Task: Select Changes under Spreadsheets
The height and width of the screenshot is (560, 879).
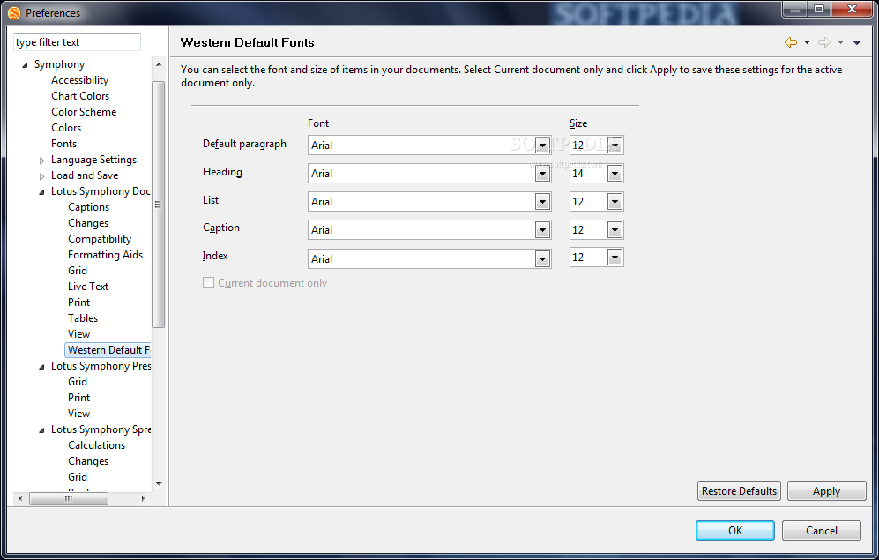Action: [88, 460]
